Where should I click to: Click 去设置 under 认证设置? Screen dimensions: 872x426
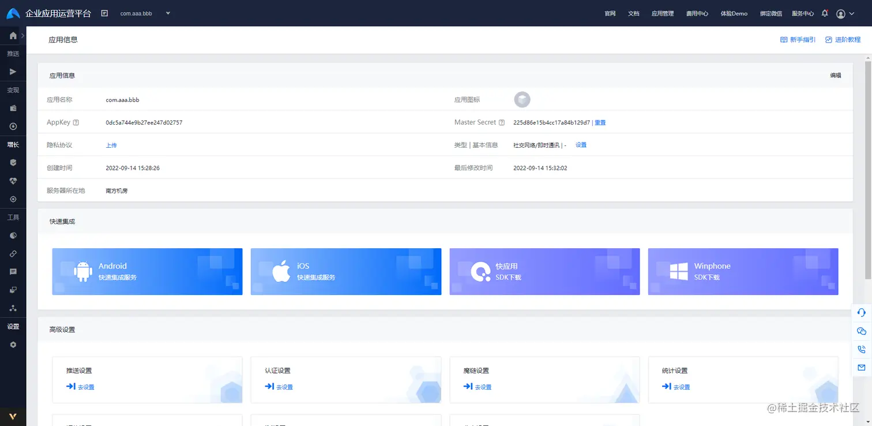[x=279, y=387]
